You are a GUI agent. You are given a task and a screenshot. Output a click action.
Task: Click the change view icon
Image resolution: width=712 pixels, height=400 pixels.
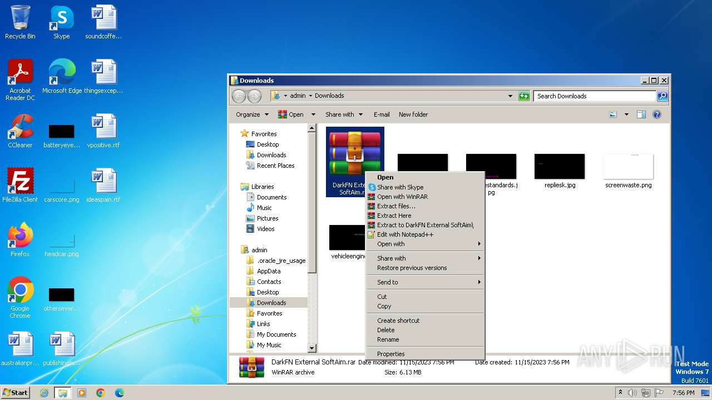click(613, 114)
